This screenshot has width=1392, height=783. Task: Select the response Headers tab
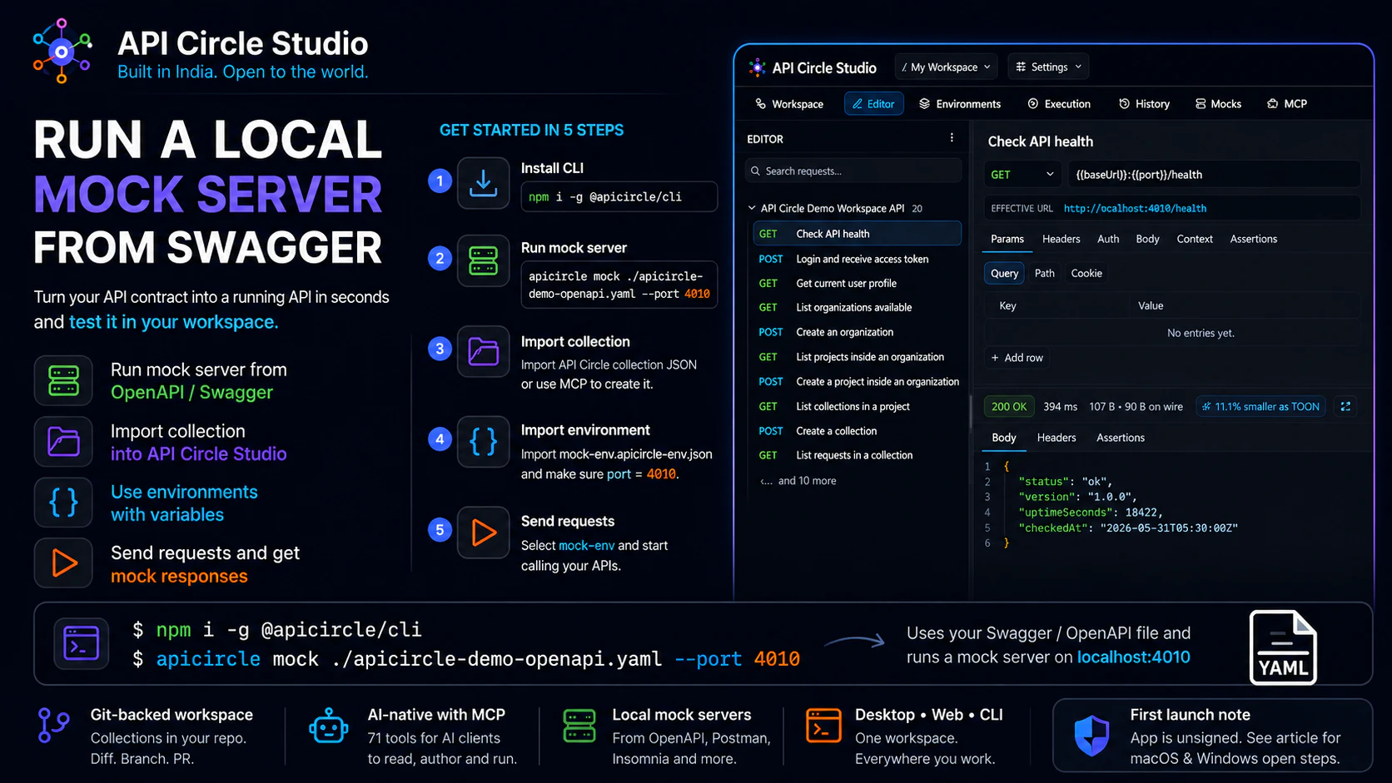(1056, 438)
